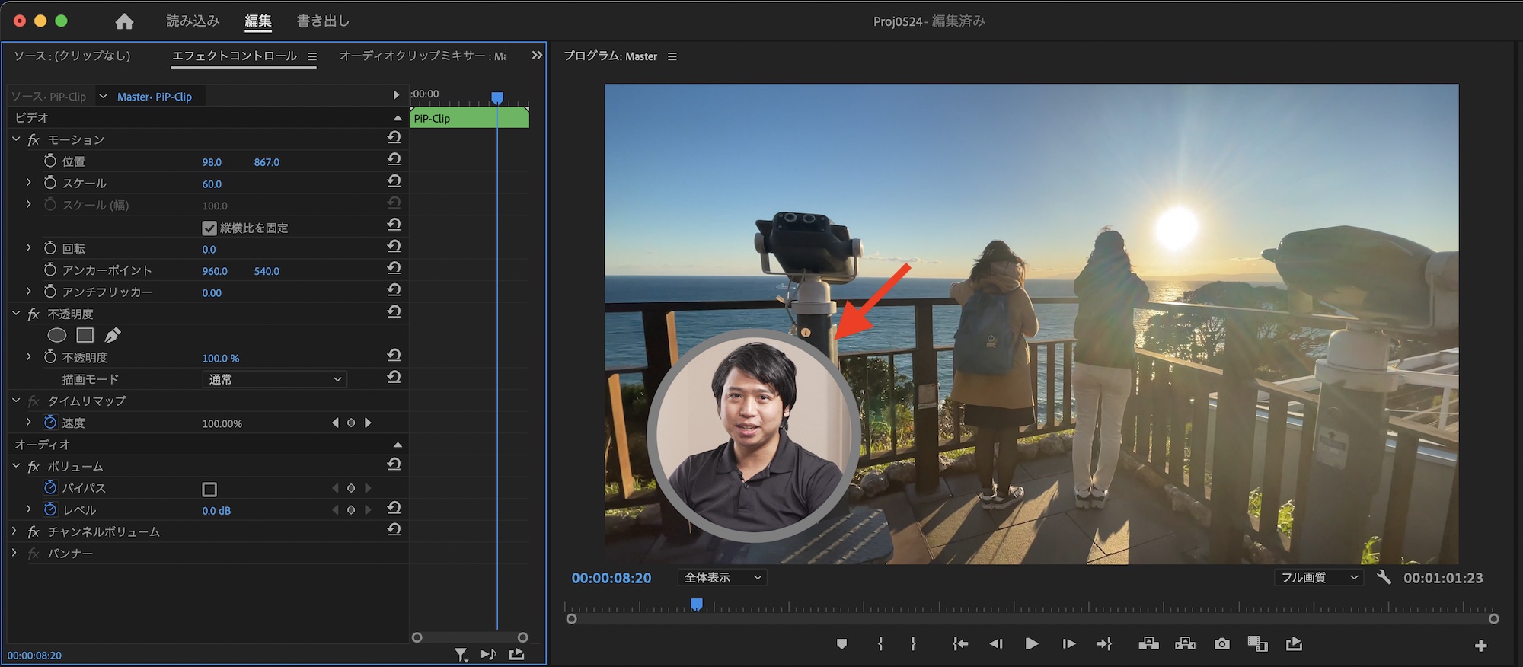Switch to the Export (書き出し) tab
This screenshot has width=1523, height=667.
point(323,21)
